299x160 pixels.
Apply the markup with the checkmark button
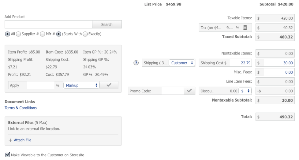pyautogui.click(x=109, y=85)
